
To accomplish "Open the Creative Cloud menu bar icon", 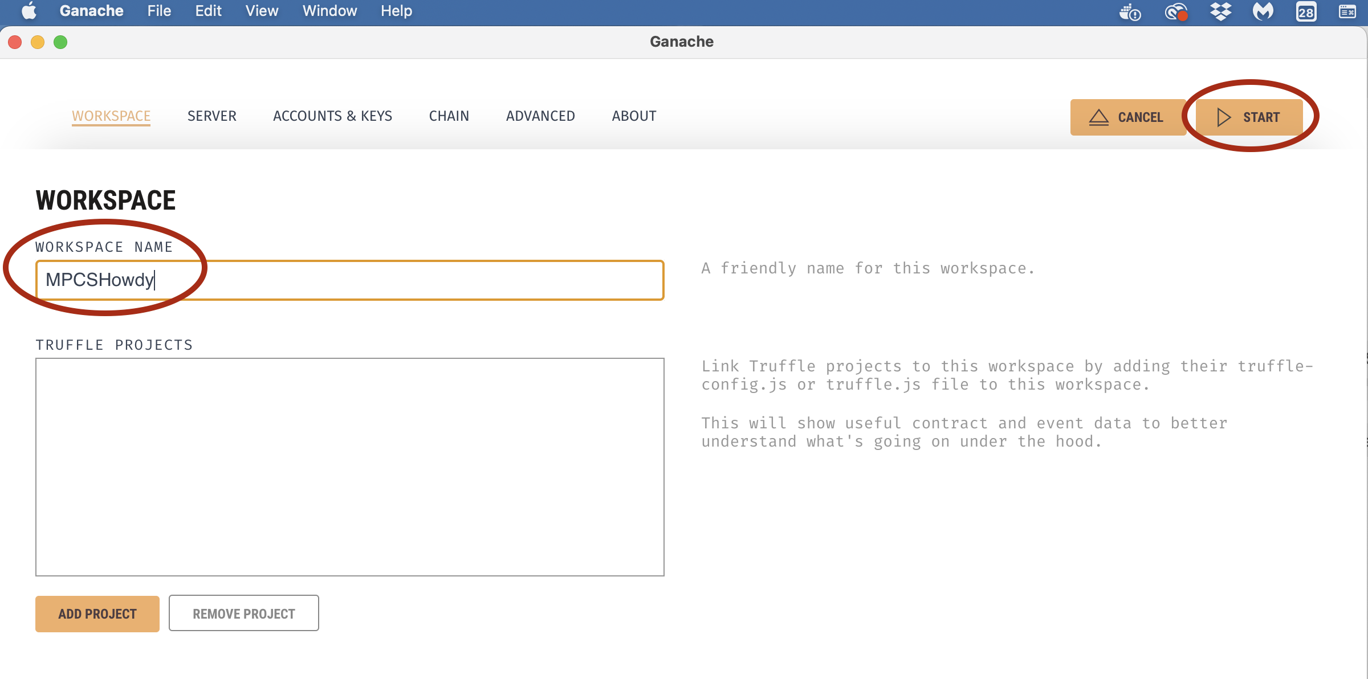I will [1175, 11].
